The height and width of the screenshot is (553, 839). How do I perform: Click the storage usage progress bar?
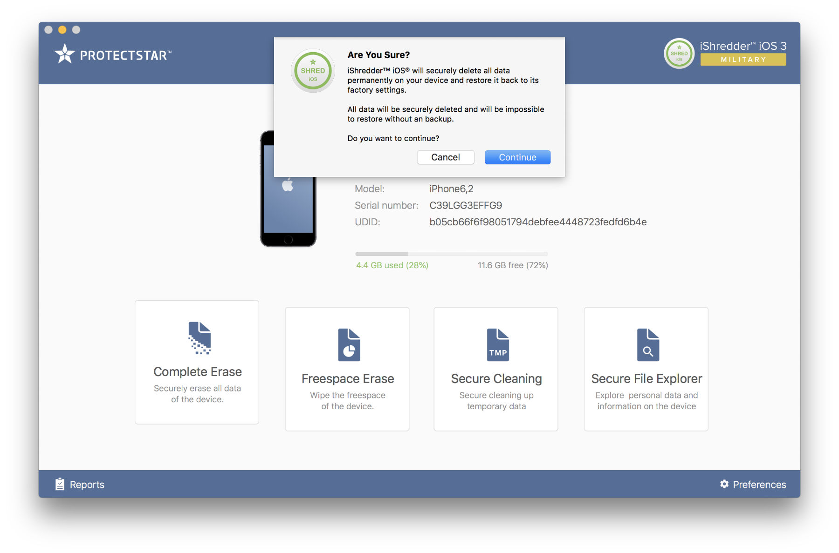click(451, 254)
